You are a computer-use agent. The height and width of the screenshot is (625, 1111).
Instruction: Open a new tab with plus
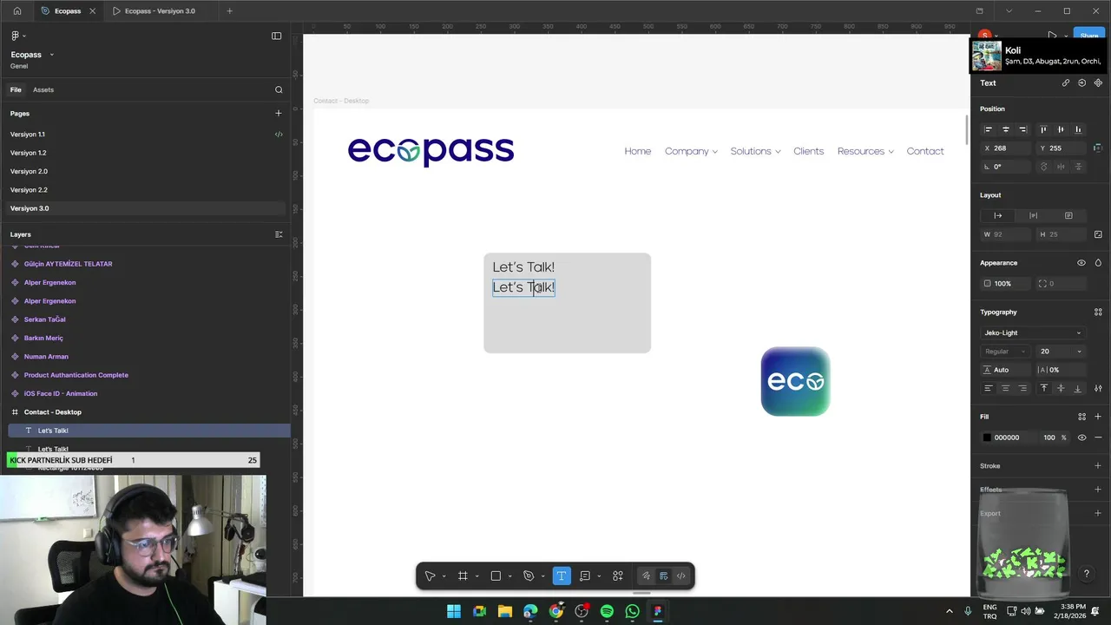coord(229,10)
